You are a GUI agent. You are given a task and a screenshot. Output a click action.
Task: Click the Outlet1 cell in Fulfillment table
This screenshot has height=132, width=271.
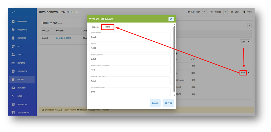(46, 38)
